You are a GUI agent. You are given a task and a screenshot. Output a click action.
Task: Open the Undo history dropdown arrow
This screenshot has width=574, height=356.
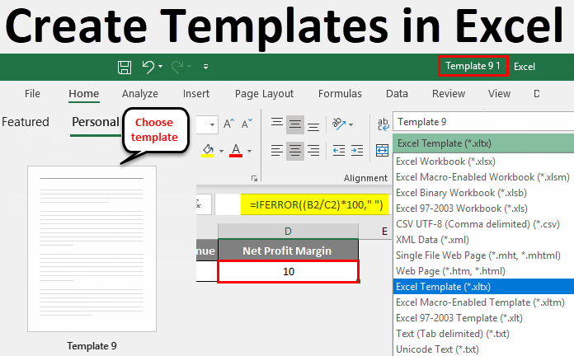161,66
